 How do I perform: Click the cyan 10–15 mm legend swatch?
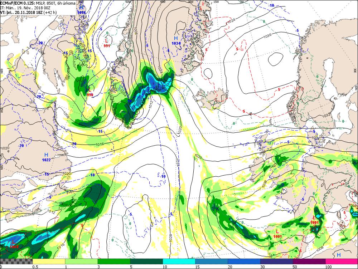(x=179, y=261)
